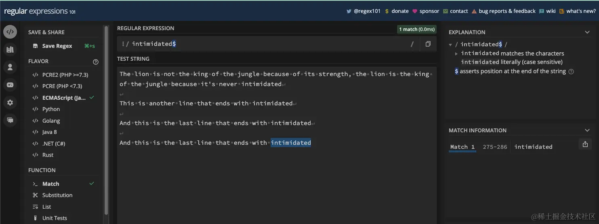
Task: Switch to Unit Tests function
Action: 55,218
